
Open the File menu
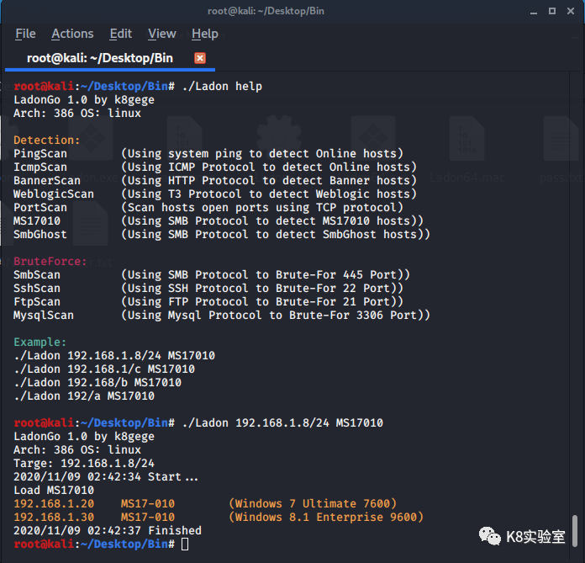(25, 34)
